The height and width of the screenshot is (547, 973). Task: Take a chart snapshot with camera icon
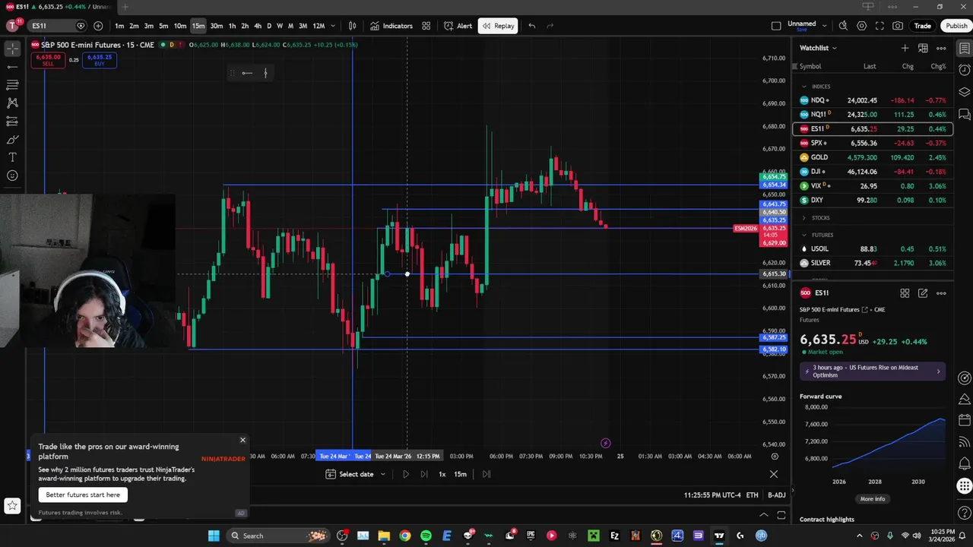pyautogui.click(x=898, y=26)
